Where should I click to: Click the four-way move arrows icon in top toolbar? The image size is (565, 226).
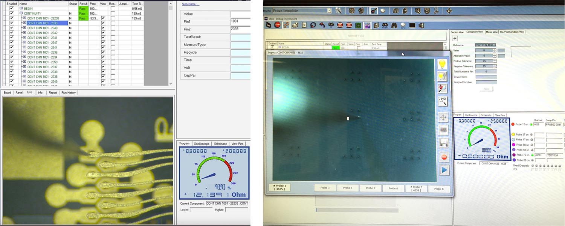449,11
